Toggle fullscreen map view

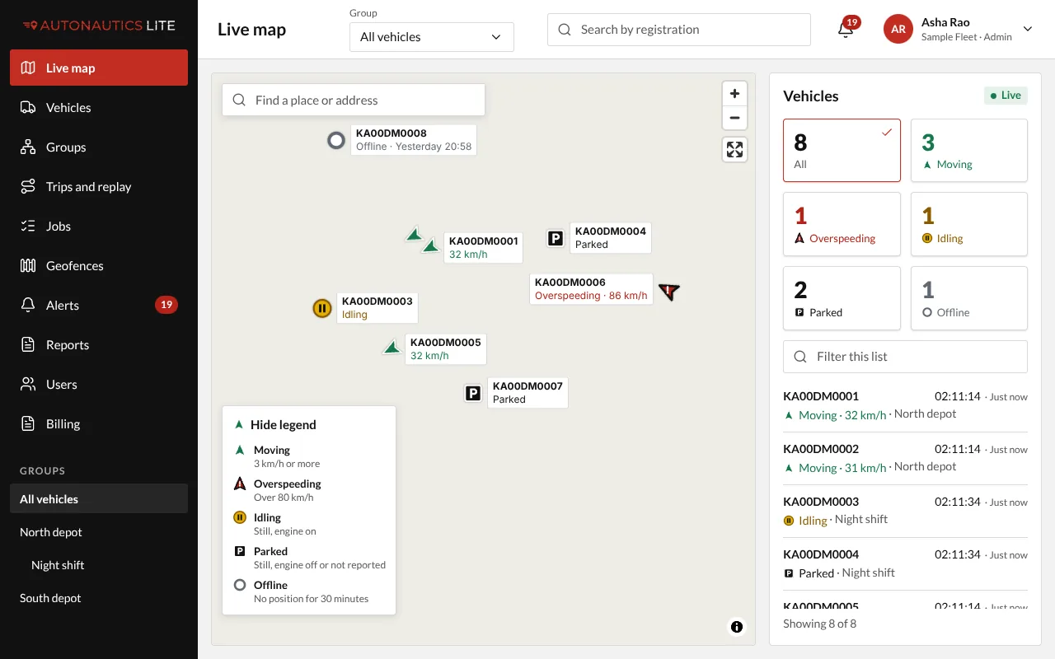pos(734,149)
